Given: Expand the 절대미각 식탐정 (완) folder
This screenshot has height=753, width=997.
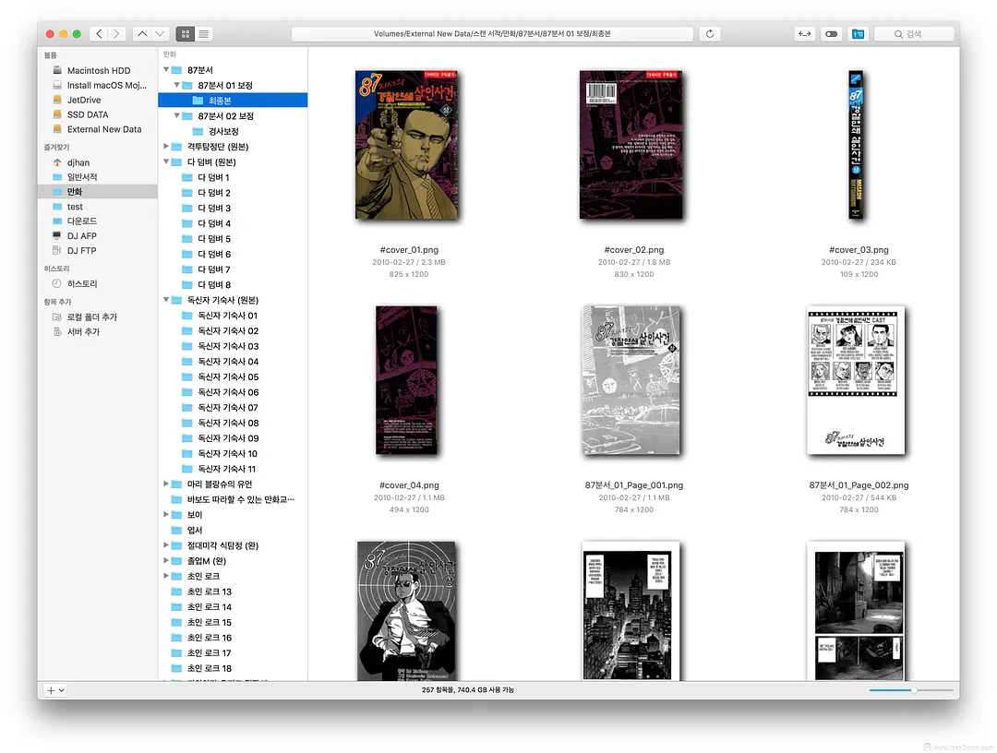Looking at the screenshot, I should (166, 544).
